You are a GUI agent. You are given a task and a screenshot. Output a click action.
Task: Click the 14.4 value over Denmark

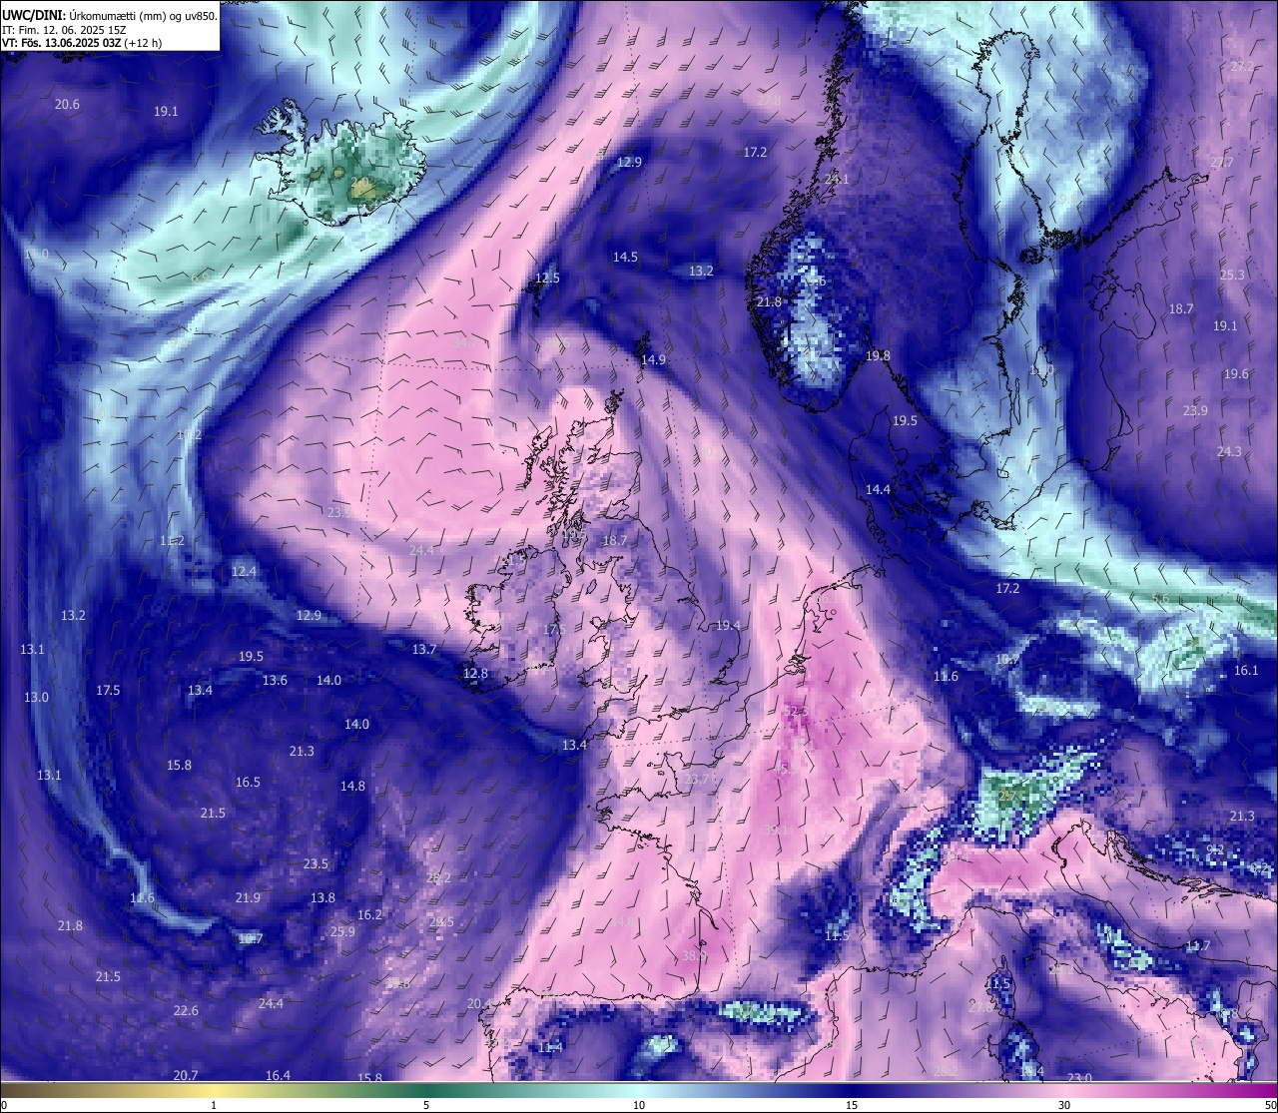[x=878, y=489]
